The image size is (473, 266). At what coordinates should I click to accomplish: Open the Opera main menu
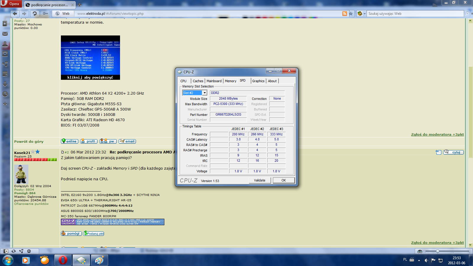(x=11, y=4)
